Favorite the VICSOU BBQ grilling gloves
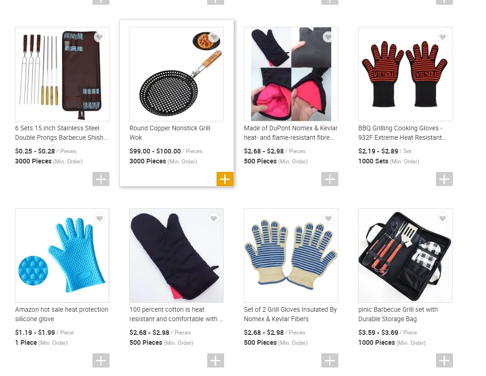 (x=442, y=37)
